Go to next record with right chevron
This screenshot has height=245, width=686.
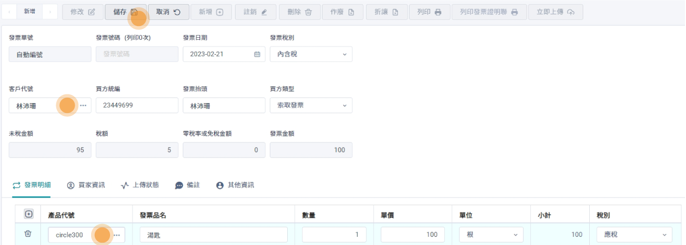(50, 12)
